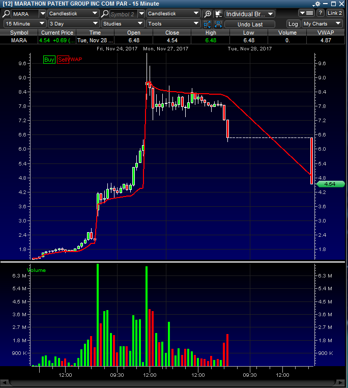This screenshot has height=388, width=348.
Task: Click the horizontal scale adjust icon
Action: tap(218, 24)
